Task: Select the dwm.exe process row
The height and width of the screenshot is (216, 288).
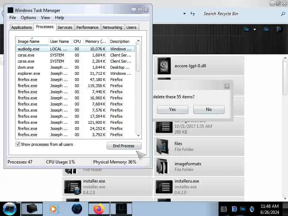Action: [76, 67]
